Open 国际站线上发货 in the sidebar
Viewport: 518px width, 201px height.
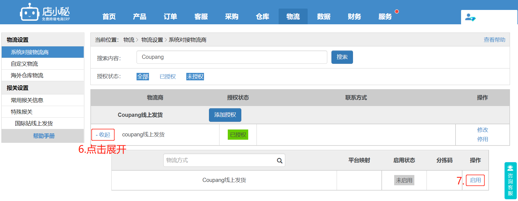(43, 123)
